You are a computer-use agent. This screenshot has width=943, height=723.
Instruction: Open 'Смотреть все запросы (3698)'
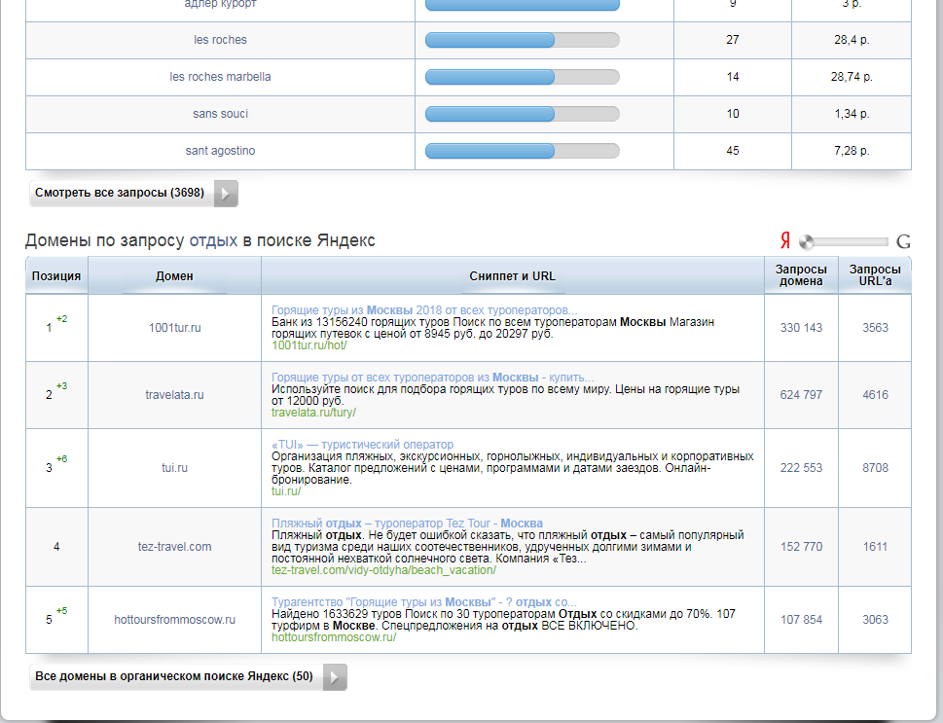[x=133, y=194]
